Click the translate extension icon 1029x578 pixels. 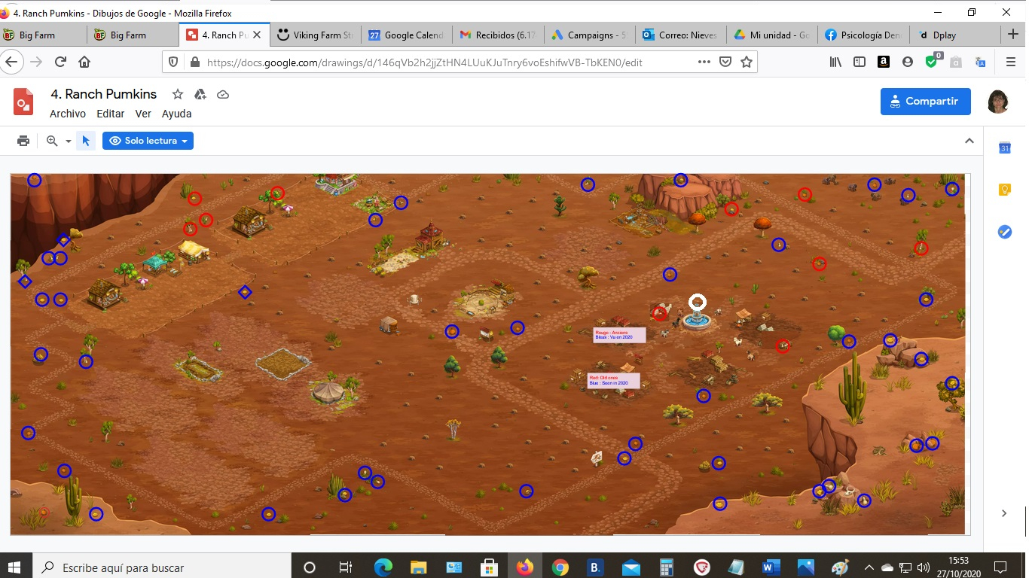[x=980, y=62]
